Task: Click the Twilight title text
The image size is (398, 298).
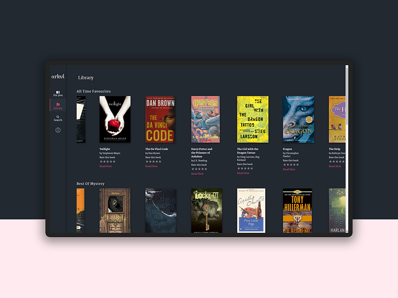Action: pyautogui.click(x=105, y=149)
